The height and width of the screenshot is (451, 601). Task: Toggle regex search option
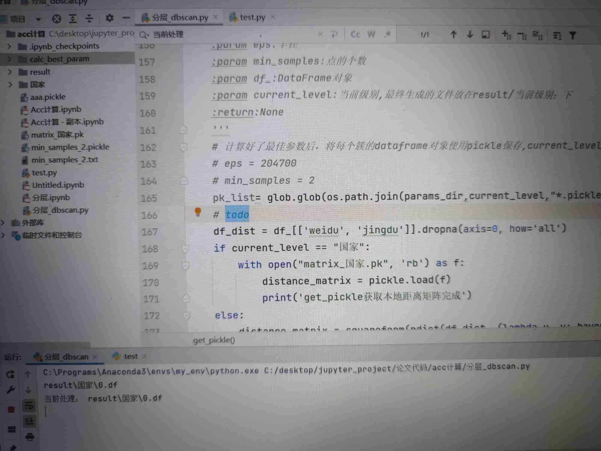click(x=388, y=34)
